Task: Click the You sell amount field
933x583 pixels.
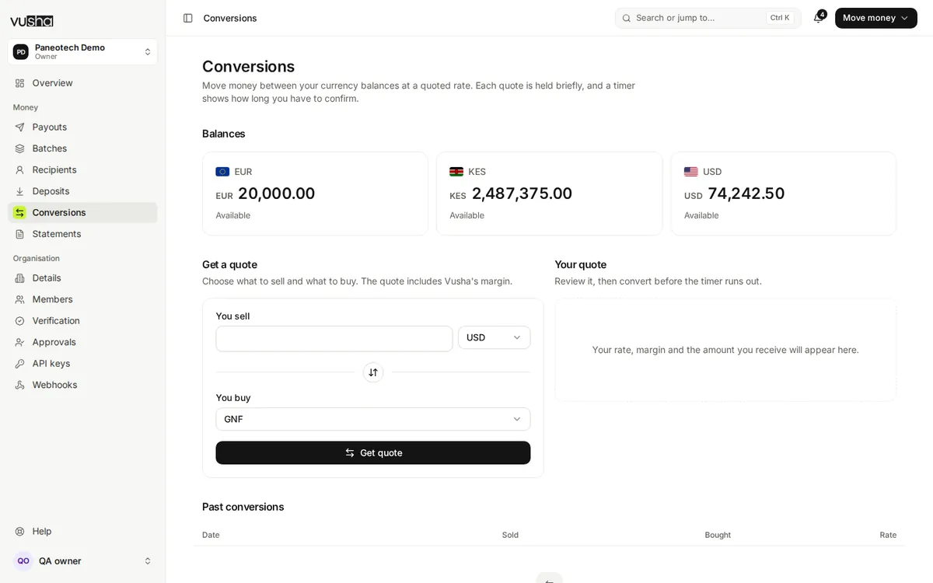Action: (334, 339)
